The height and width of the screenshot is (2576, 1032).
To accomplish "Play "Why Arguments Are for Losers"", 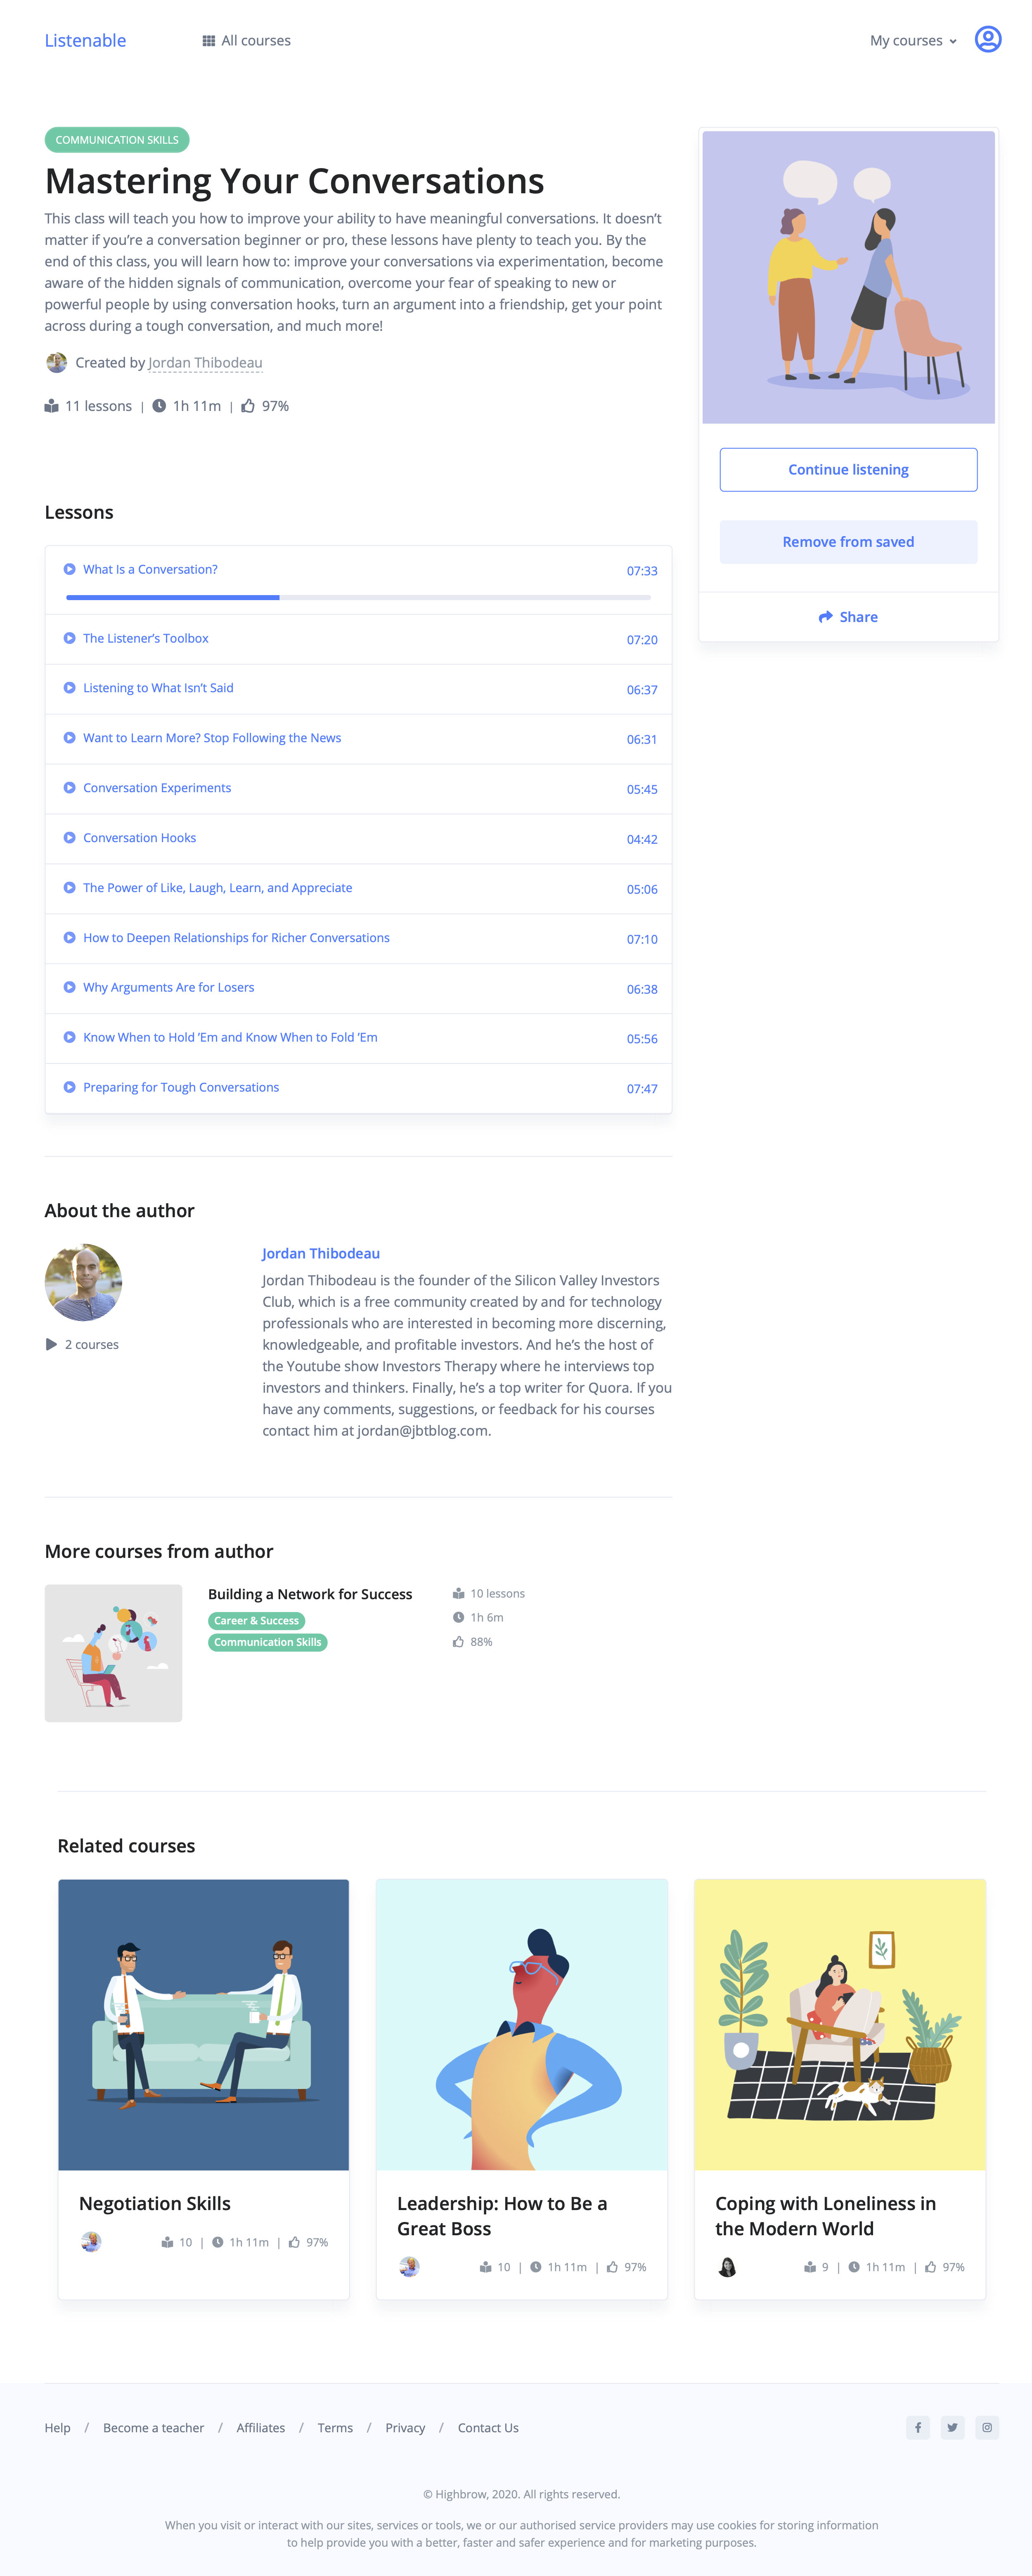I will click(168, 987).
